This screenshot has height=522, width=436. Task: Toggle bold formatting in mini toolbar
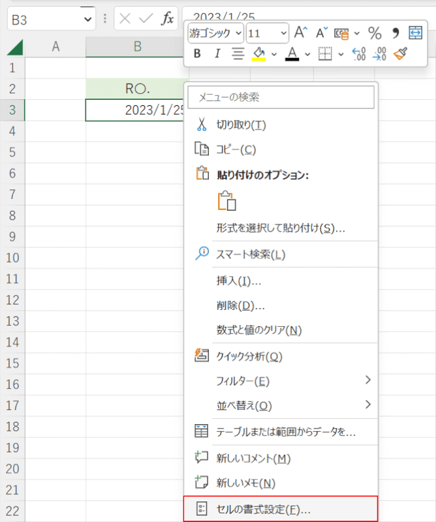(x=199, y=54)
